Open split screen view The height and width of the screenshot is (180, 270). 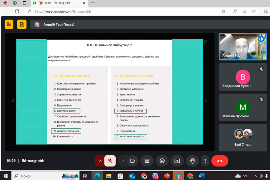[266, 11]
